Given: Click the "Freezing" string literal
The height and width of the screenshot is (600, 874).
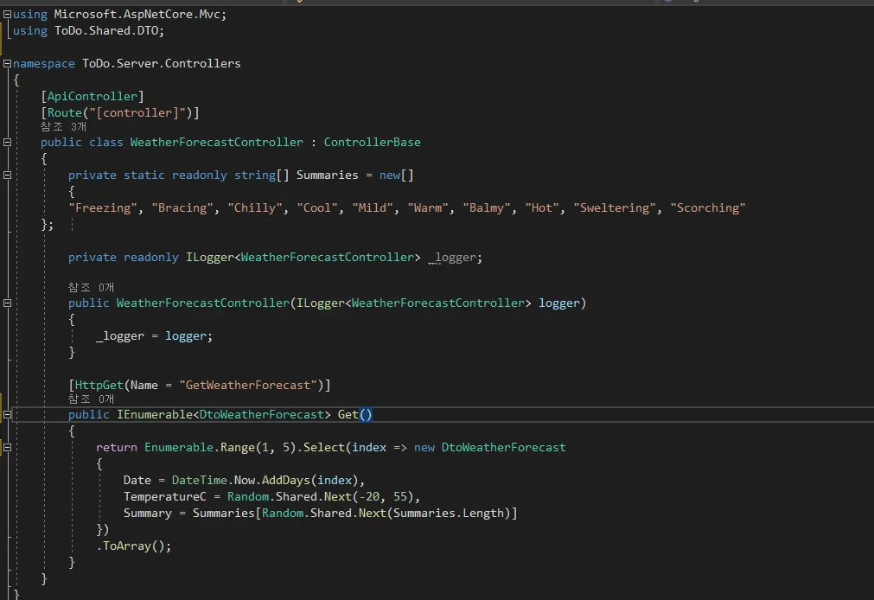Looking at the screenshot, I should (103, 208).
